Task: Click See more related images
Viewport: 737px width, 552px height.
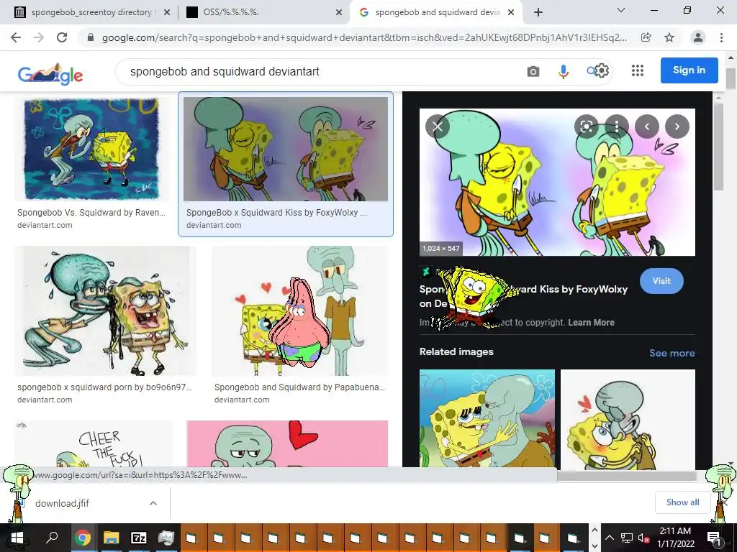Action: [672, 353]
